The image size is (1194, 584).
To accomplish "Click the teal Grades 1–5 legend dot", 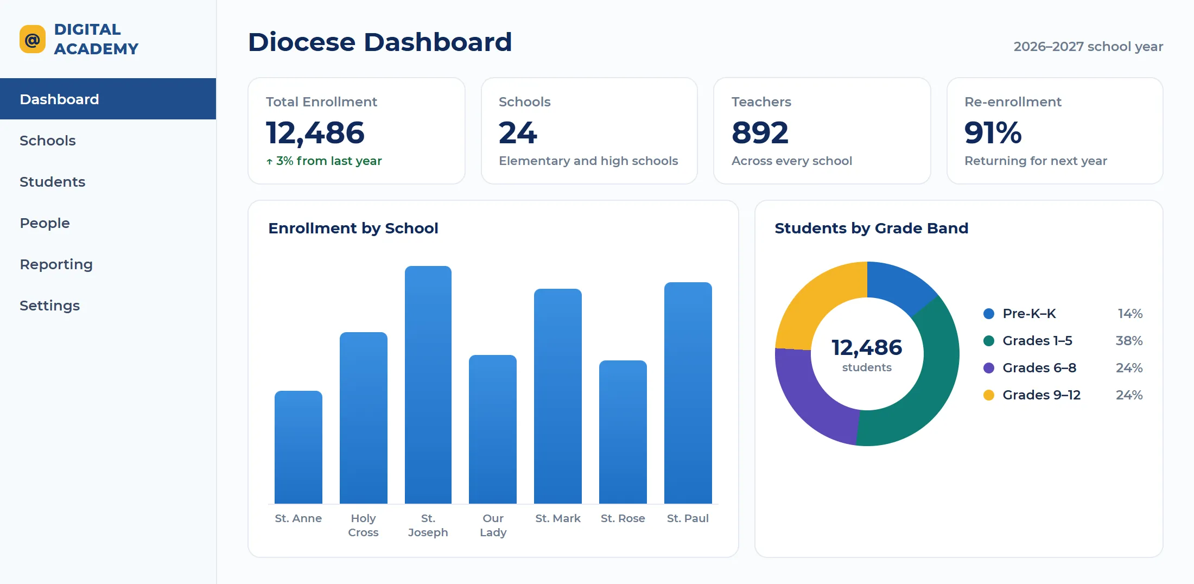I will coord(989,341).
